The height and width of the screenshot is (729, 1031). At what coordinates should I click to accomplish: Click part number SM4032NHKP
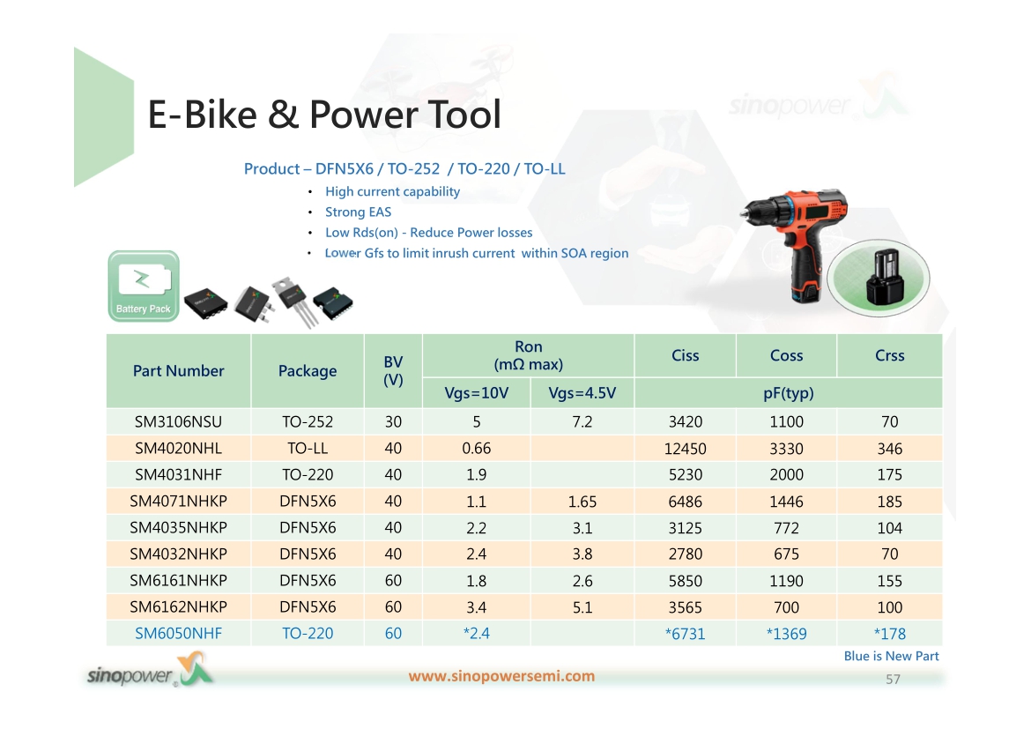[178, 554]
